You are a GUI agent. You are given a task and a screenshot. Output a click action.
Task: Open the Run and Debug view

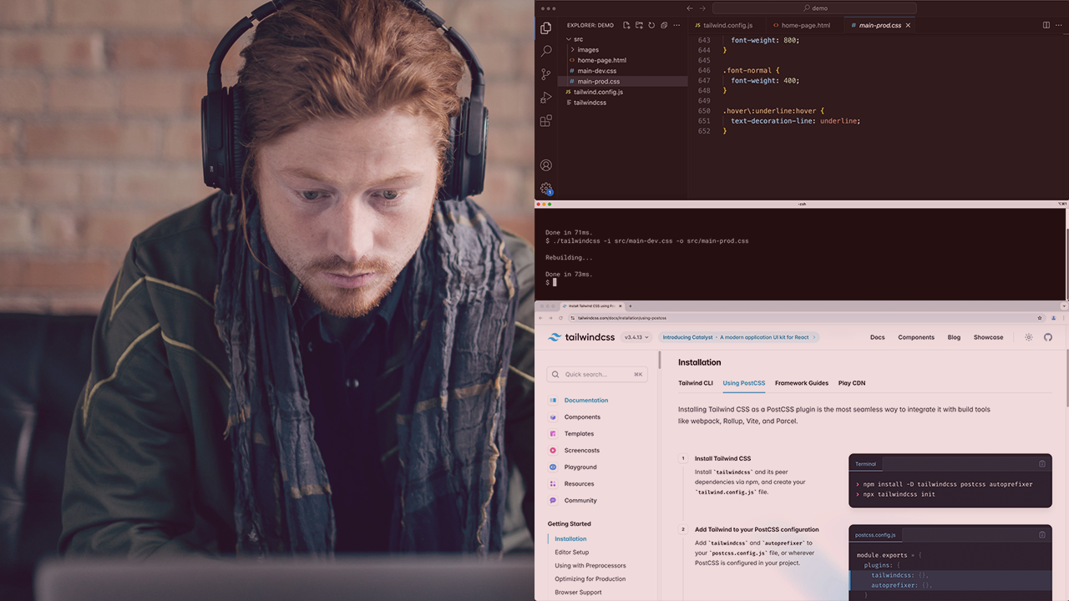[x=546, y=98]
